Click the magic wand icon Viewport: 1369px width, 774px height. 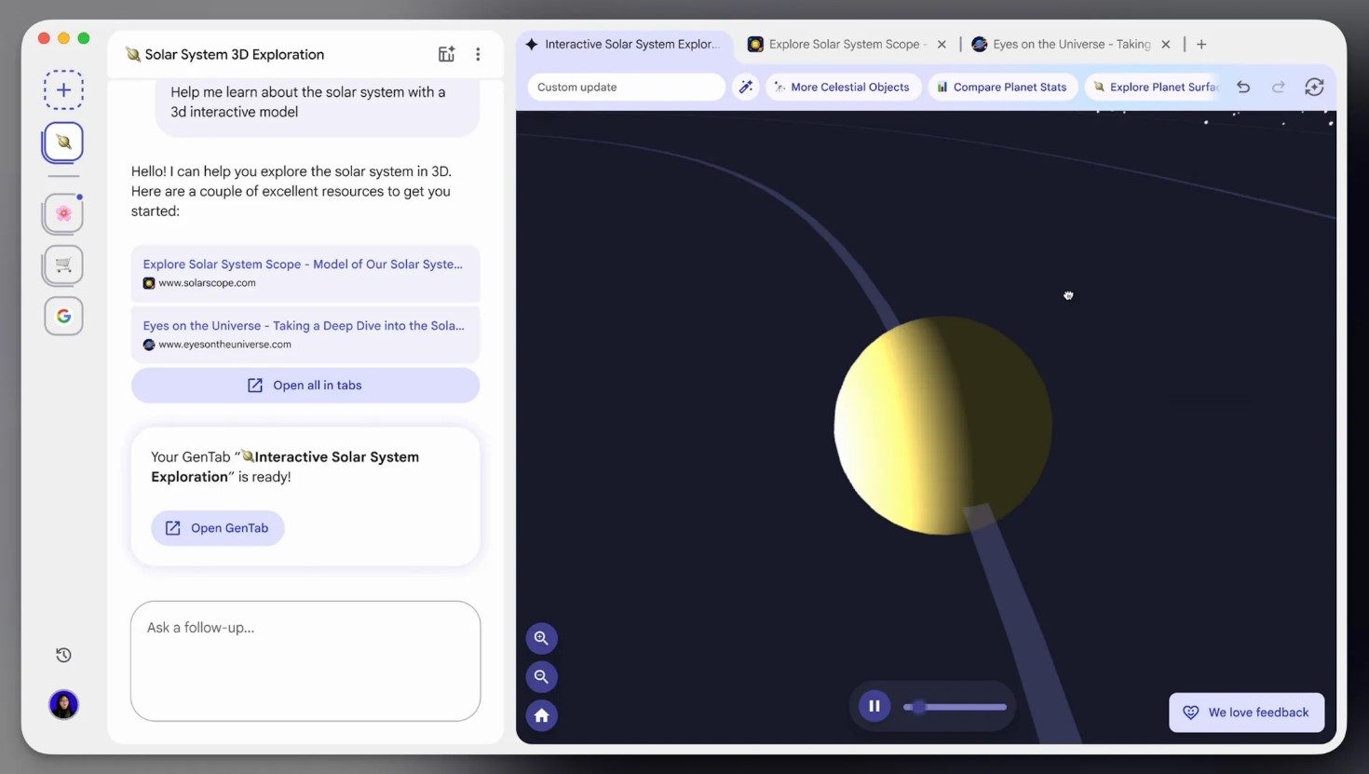point(746,88)
